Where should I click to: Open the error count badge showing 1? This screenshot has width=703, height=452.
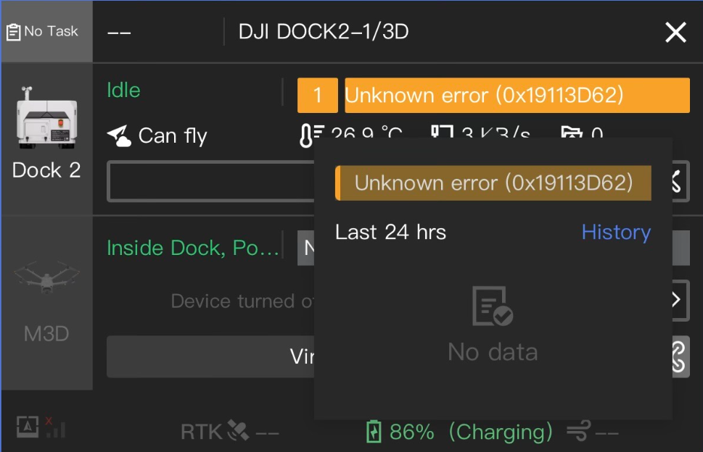pos(318,96)
